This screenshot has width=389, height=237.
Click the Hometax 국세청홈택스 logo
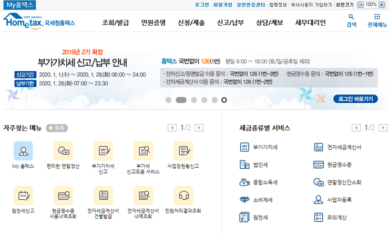pos(39,21)
